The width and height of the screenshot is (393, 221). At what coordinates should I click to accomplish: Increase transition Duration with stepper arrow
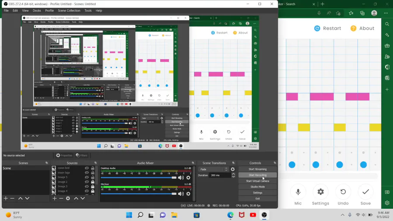[233, 174]
